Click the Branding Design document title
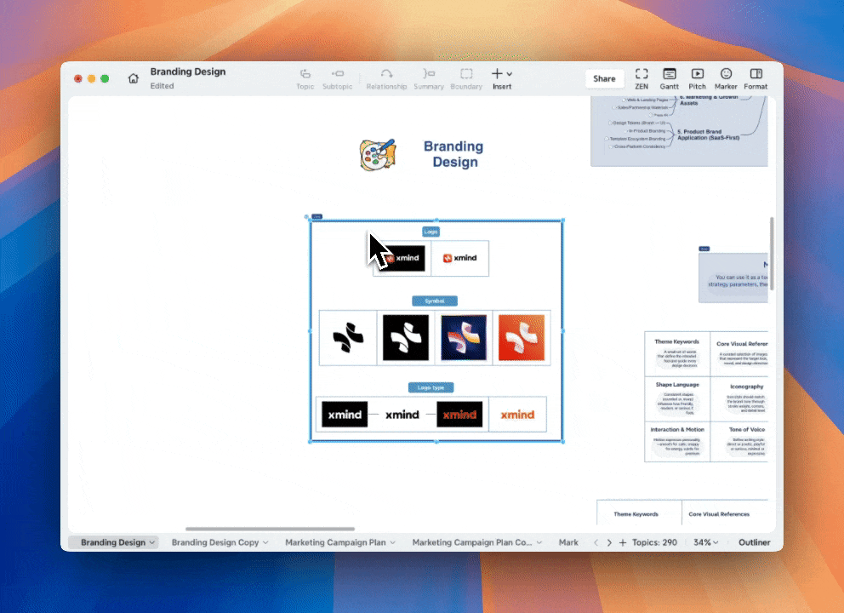 tap(188, 72)
